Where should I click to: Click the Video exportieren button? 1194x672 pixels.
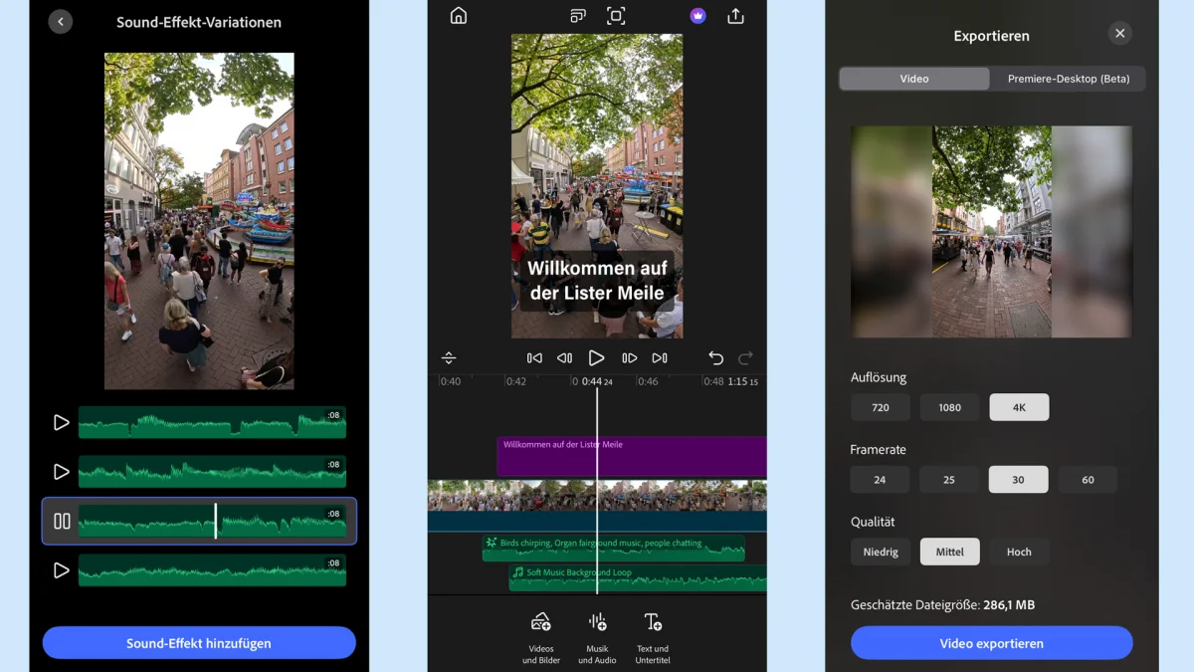[x=991, y=643]
